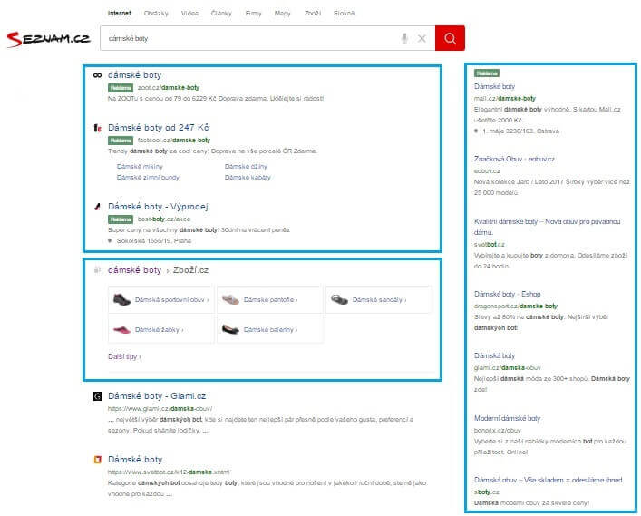Open 'Moderní dámské boty' bonprix sidebar ad
Image resolution: width=641 pixels, height=516 pixels.
[508, 418]
